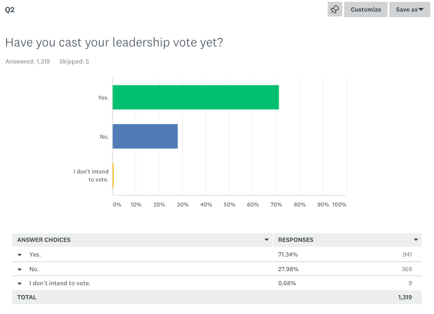Open the Save as dropdown
Viewport: 434px width, 314px height.
click(x=410, y=9)
